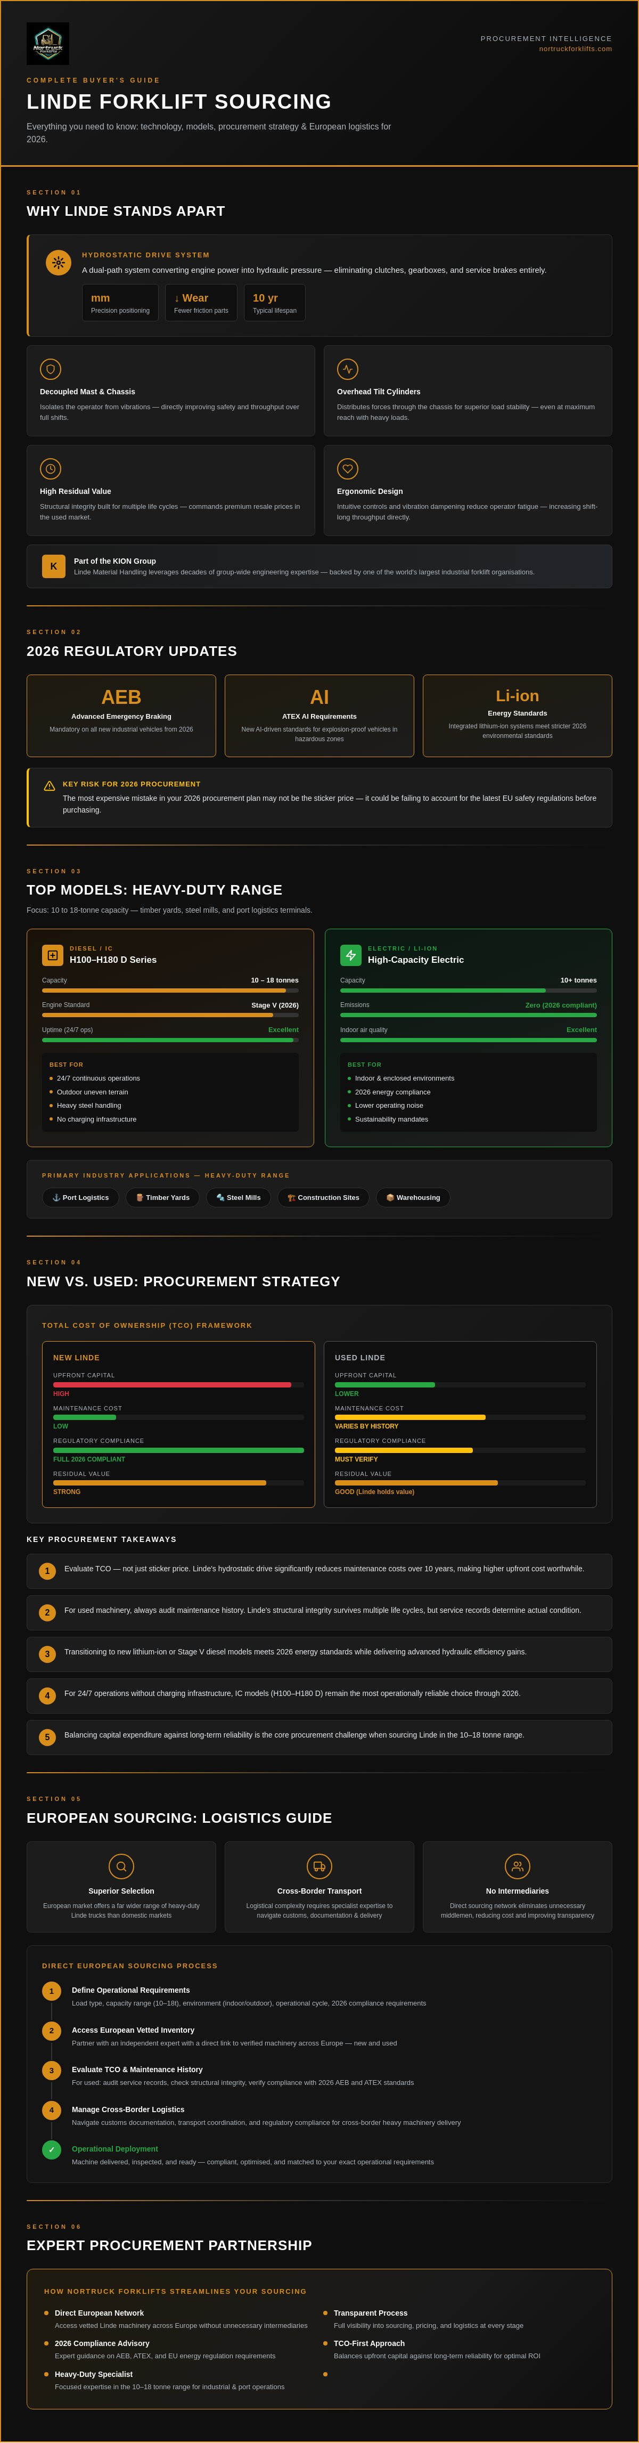The width and height of the screenshot is (639, 2443).
Task: Click the K badge for KION Group
Action: point(54,566)
